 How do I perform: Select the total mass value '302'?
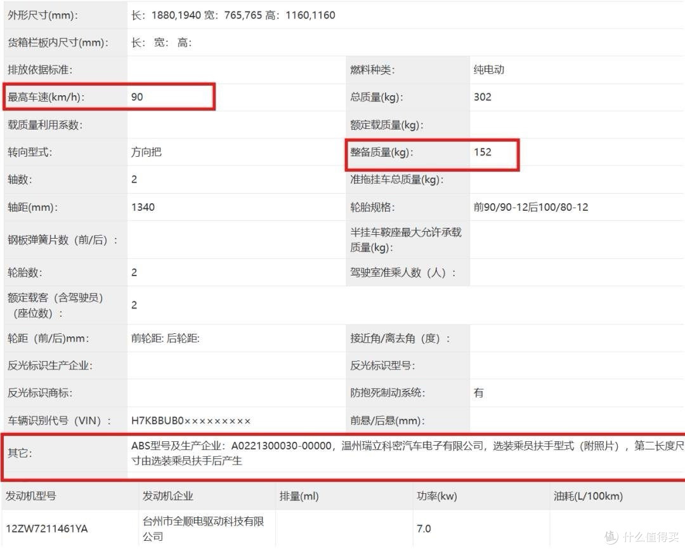(483, 97)
